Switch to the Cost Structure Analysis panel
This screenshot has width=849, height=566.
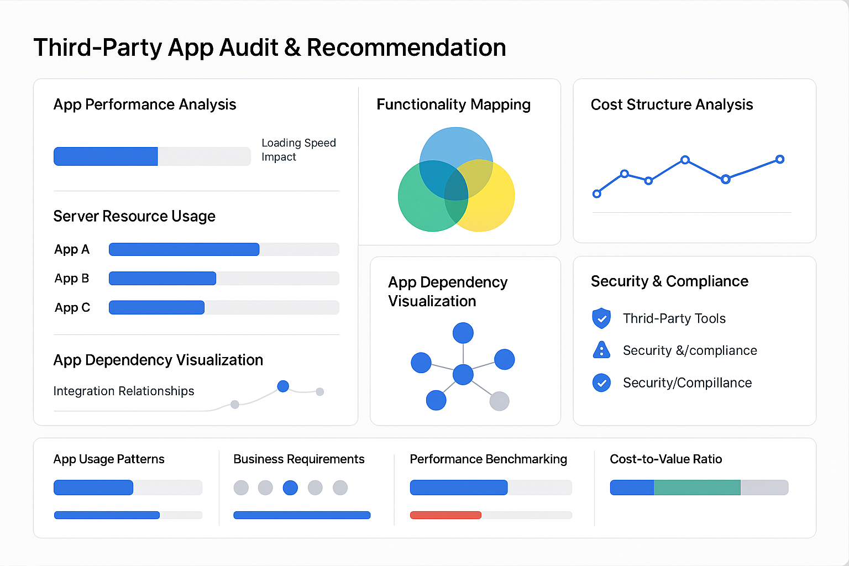coord(672,104)
